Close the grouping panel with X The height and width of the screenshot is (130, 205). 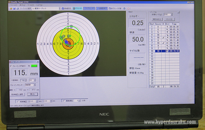(37, 62)
